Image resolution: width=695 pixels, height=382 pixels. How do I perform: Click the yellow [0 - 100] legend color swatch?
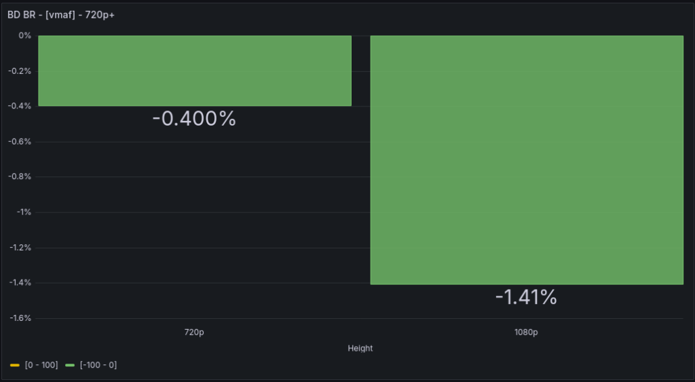tap(15, 365)
